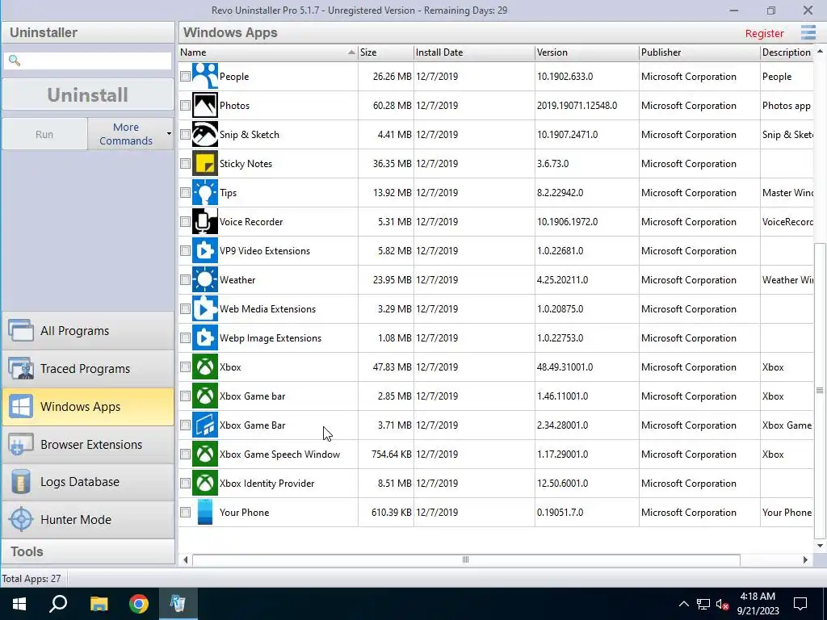Viewport: 827px width, 620px height.
Task: Click the Uninstall button
Action: click(87, 95)
